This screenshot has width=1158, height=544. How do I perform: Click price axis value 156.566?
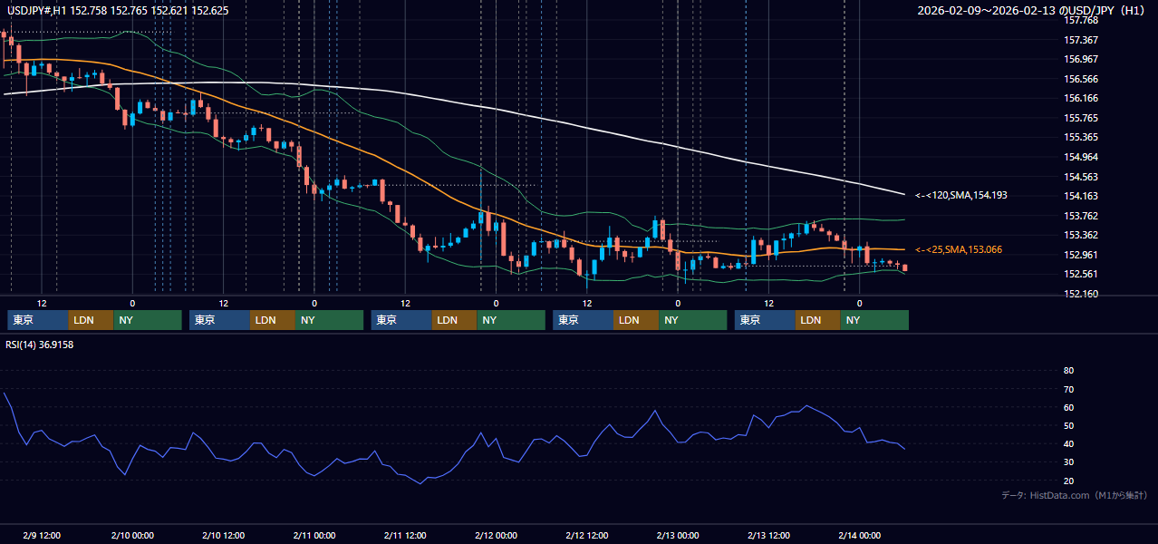click(x=1081, y=79)
